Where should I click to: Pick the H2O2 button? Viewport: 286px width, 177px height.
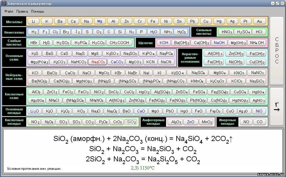pyautogui.click(x=181, y=32)
